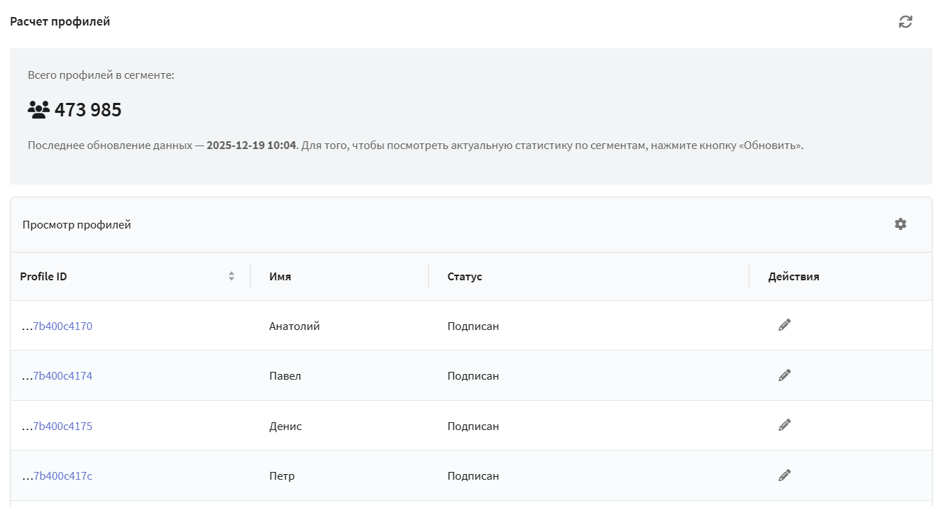Open table settings gear icon

900,224
